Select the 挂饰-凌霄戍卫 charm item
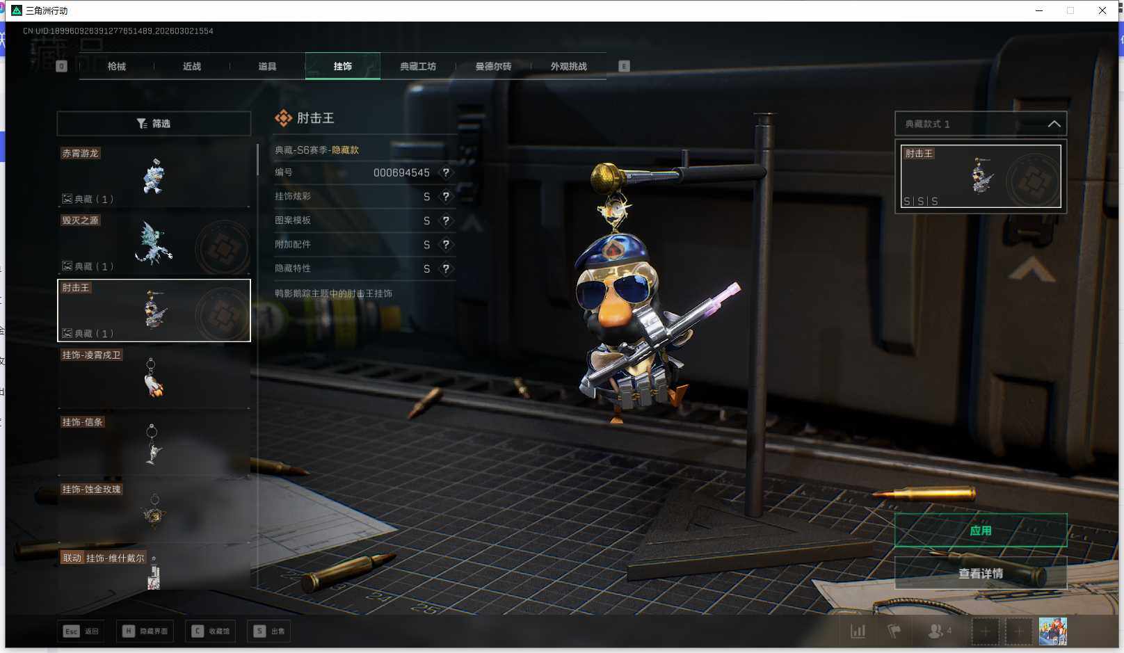The image size is (1124, 653). coord(154,378)
